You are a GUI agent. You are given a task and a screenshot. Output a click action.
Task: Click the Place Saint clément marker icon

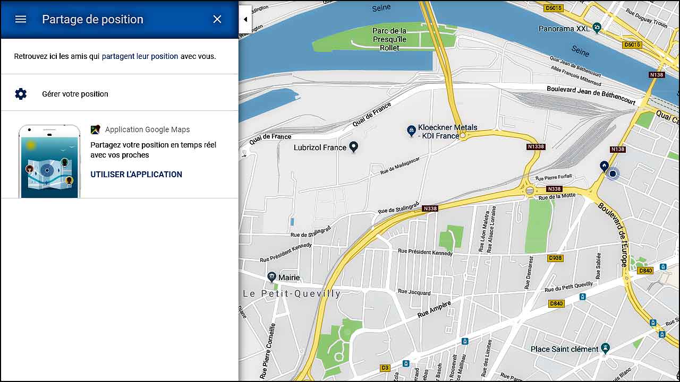pos(605,349)
